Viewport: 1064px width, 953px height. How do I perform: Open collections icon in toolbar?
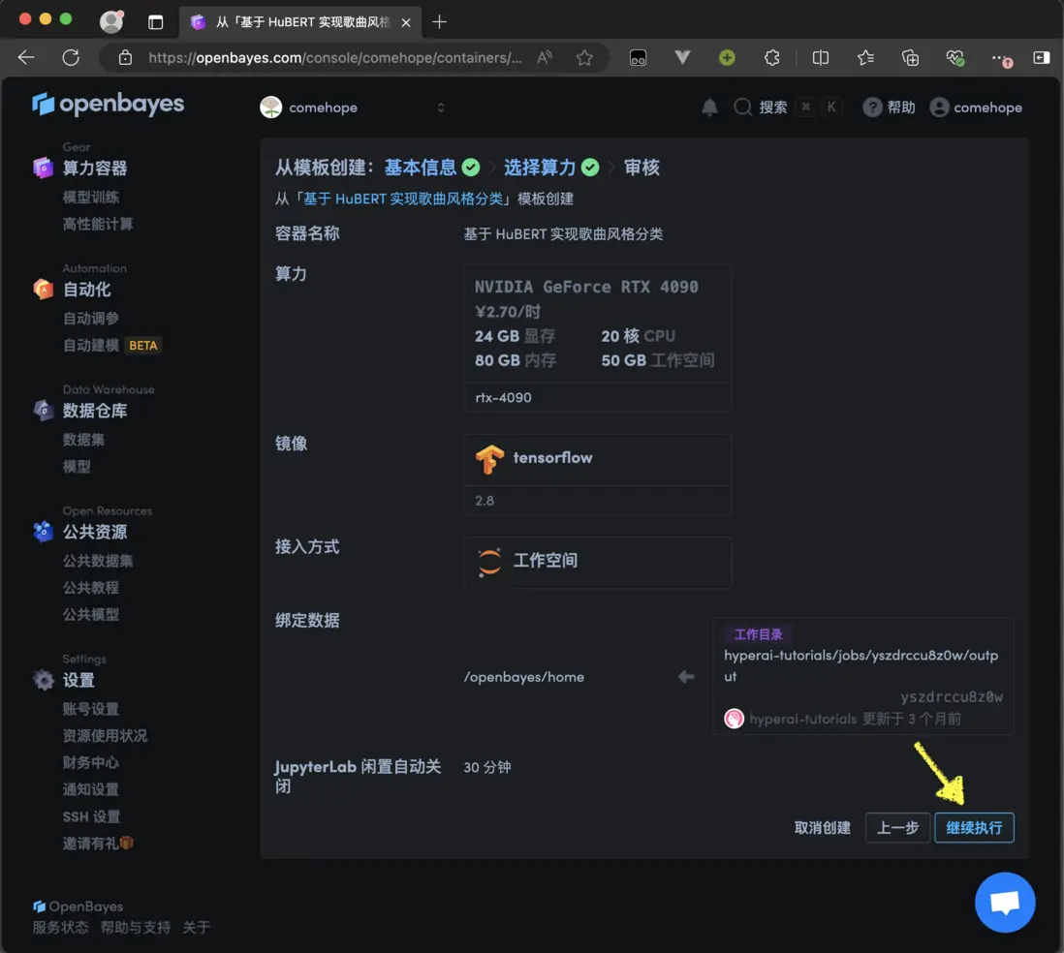tap(910, 58)
